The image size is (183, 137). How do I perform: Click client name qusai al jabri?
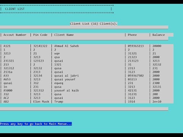click(x=66, y=76)
